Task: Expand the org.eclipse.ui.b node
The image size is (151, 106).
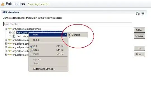Action: (x=6, y=51)
